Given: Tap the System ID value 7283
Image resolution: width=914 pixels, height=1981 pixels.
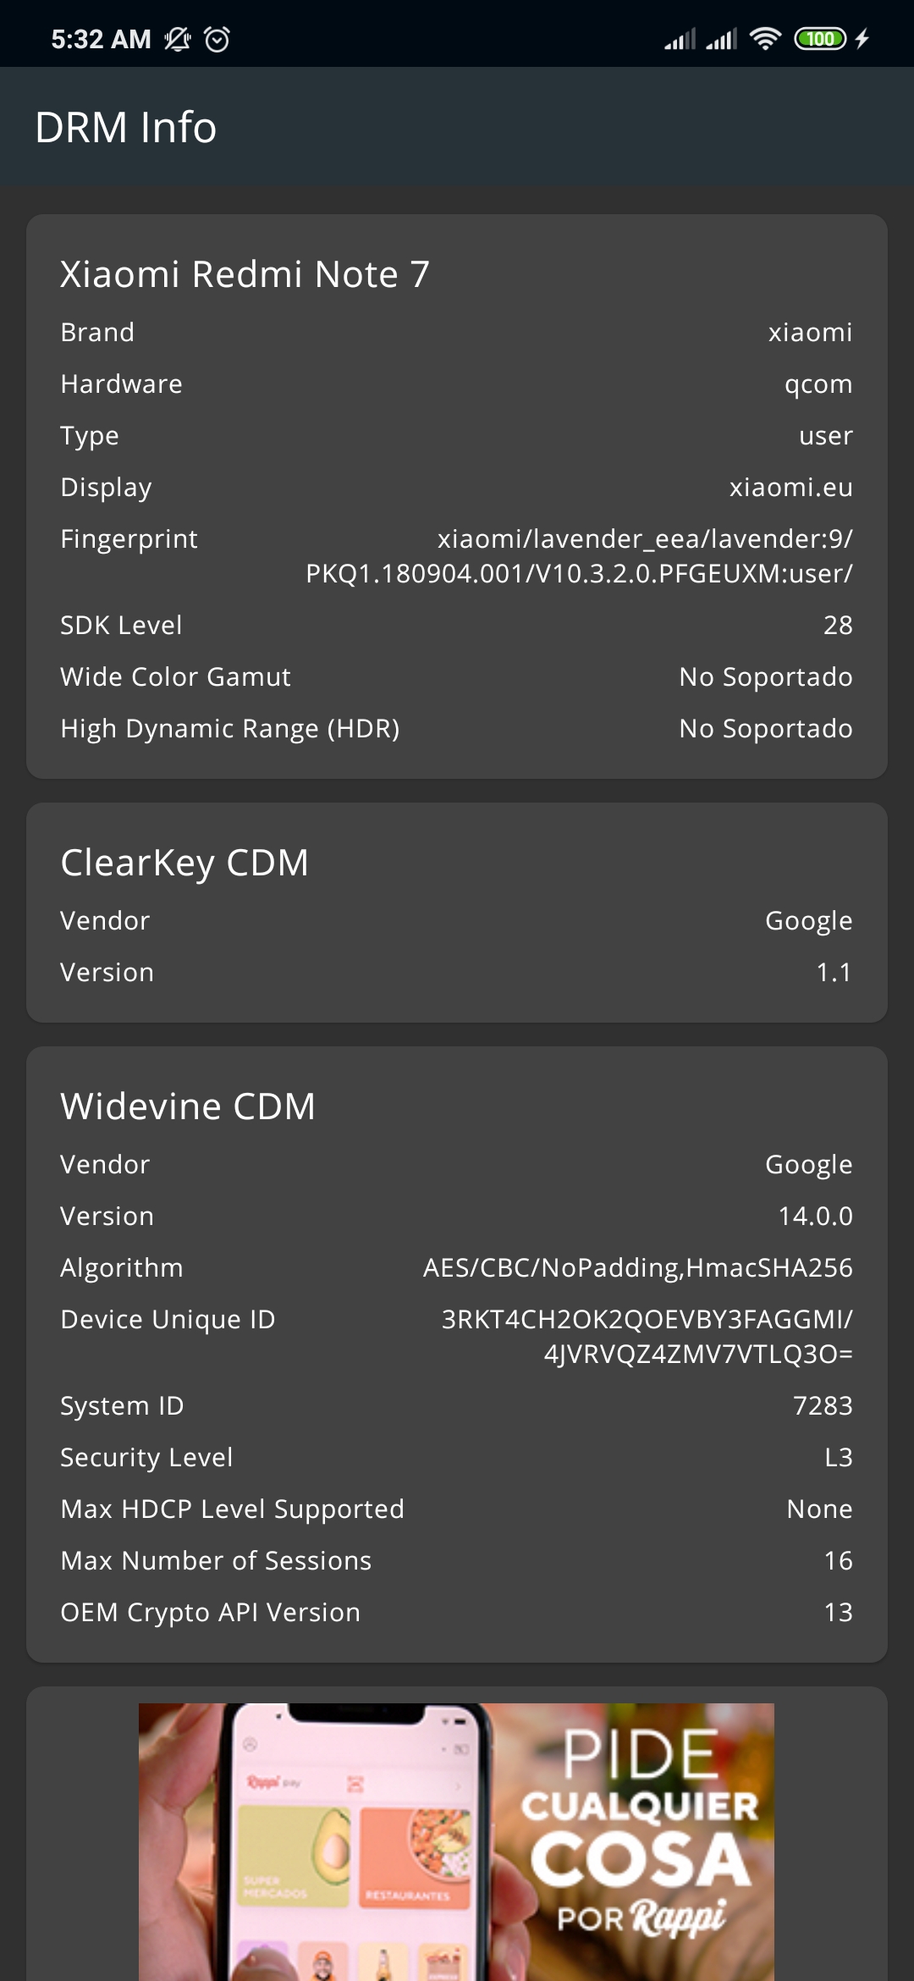Looking at the screenshot, I should (823, 1405).
